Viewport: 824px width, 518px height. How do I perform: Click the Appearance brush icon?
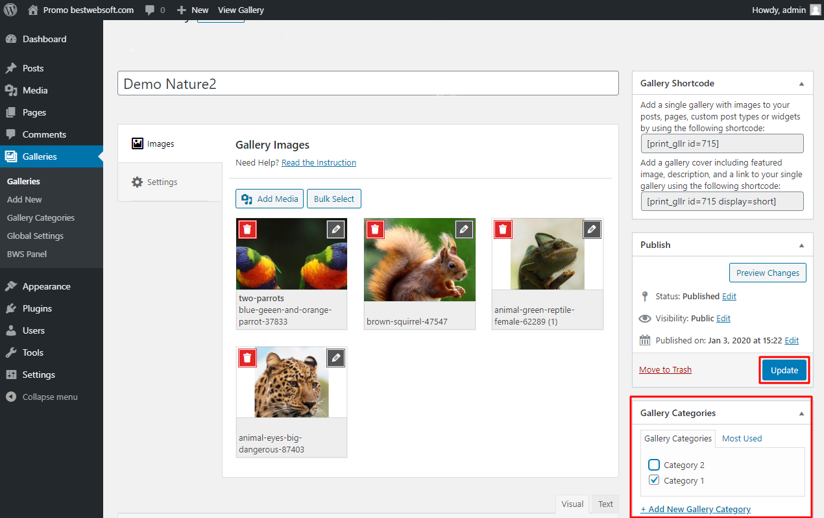[x=11, y=286]
